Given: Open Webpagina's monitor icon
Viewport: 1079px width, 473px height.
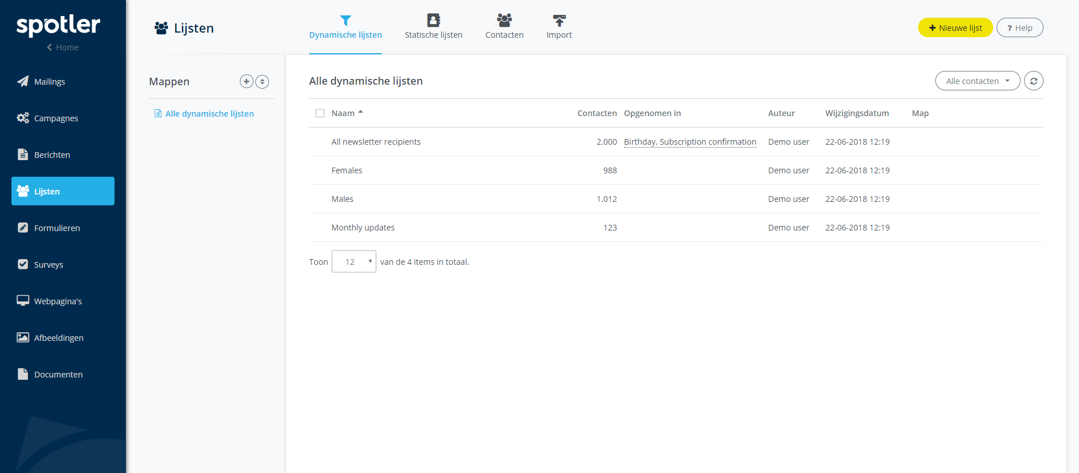Looking at the screenshot, I should pos(23,301).
